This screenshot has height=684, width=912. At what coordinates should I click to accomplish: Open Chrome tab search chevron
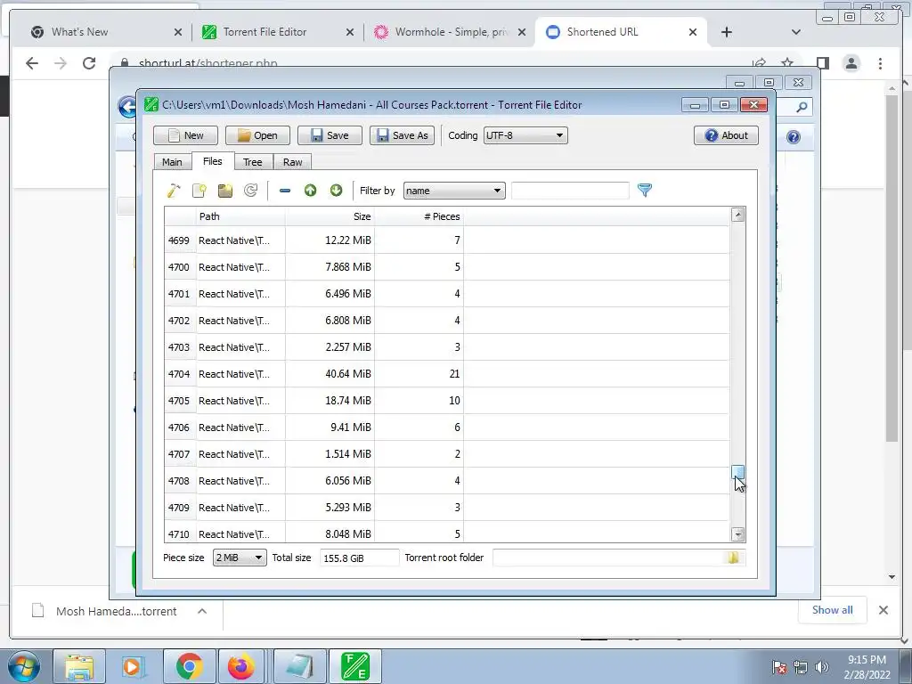(795, 32)
